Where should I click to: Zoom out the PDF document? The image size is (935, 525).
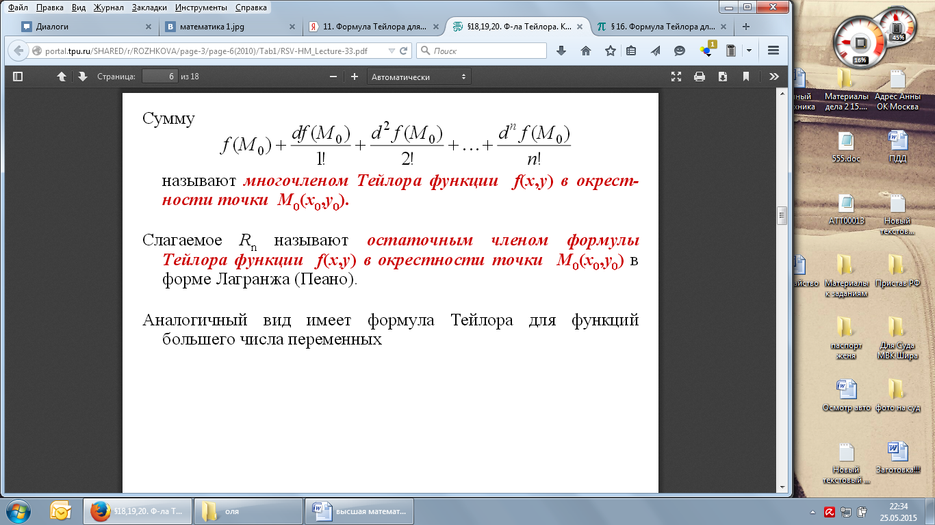(x=333, y=77)
